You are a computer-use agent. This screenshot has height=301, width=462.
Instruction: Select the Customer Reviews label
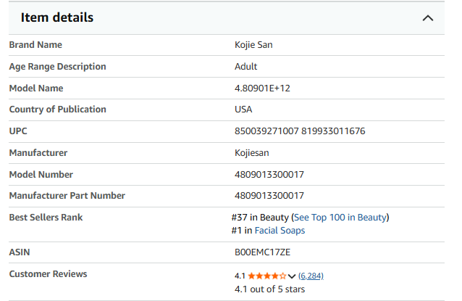pyautogui.click(x=48, y=274)
